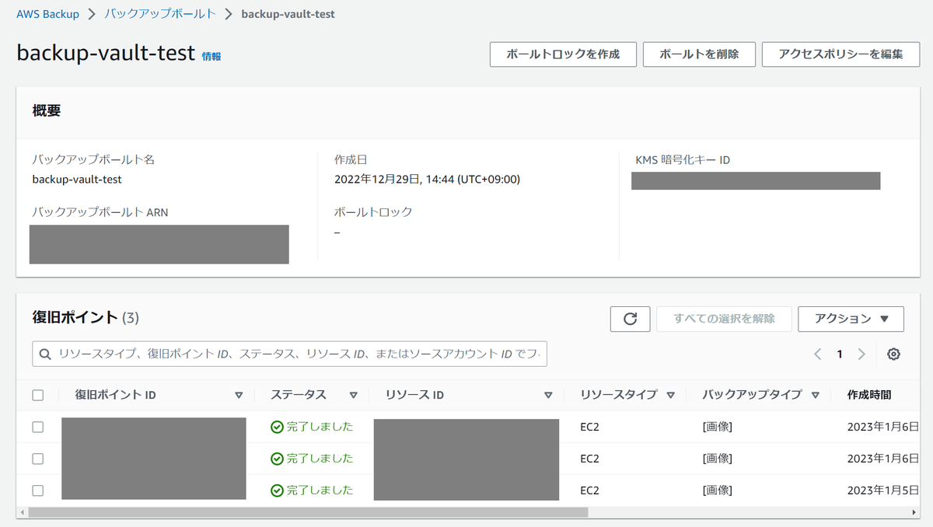The width and height of the screenshot is (933, 527).
Task: Click the horizontal table scrollbar thumb
Action: 308,513
